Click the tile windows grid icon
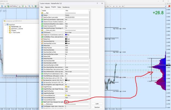 coord(36,6)
